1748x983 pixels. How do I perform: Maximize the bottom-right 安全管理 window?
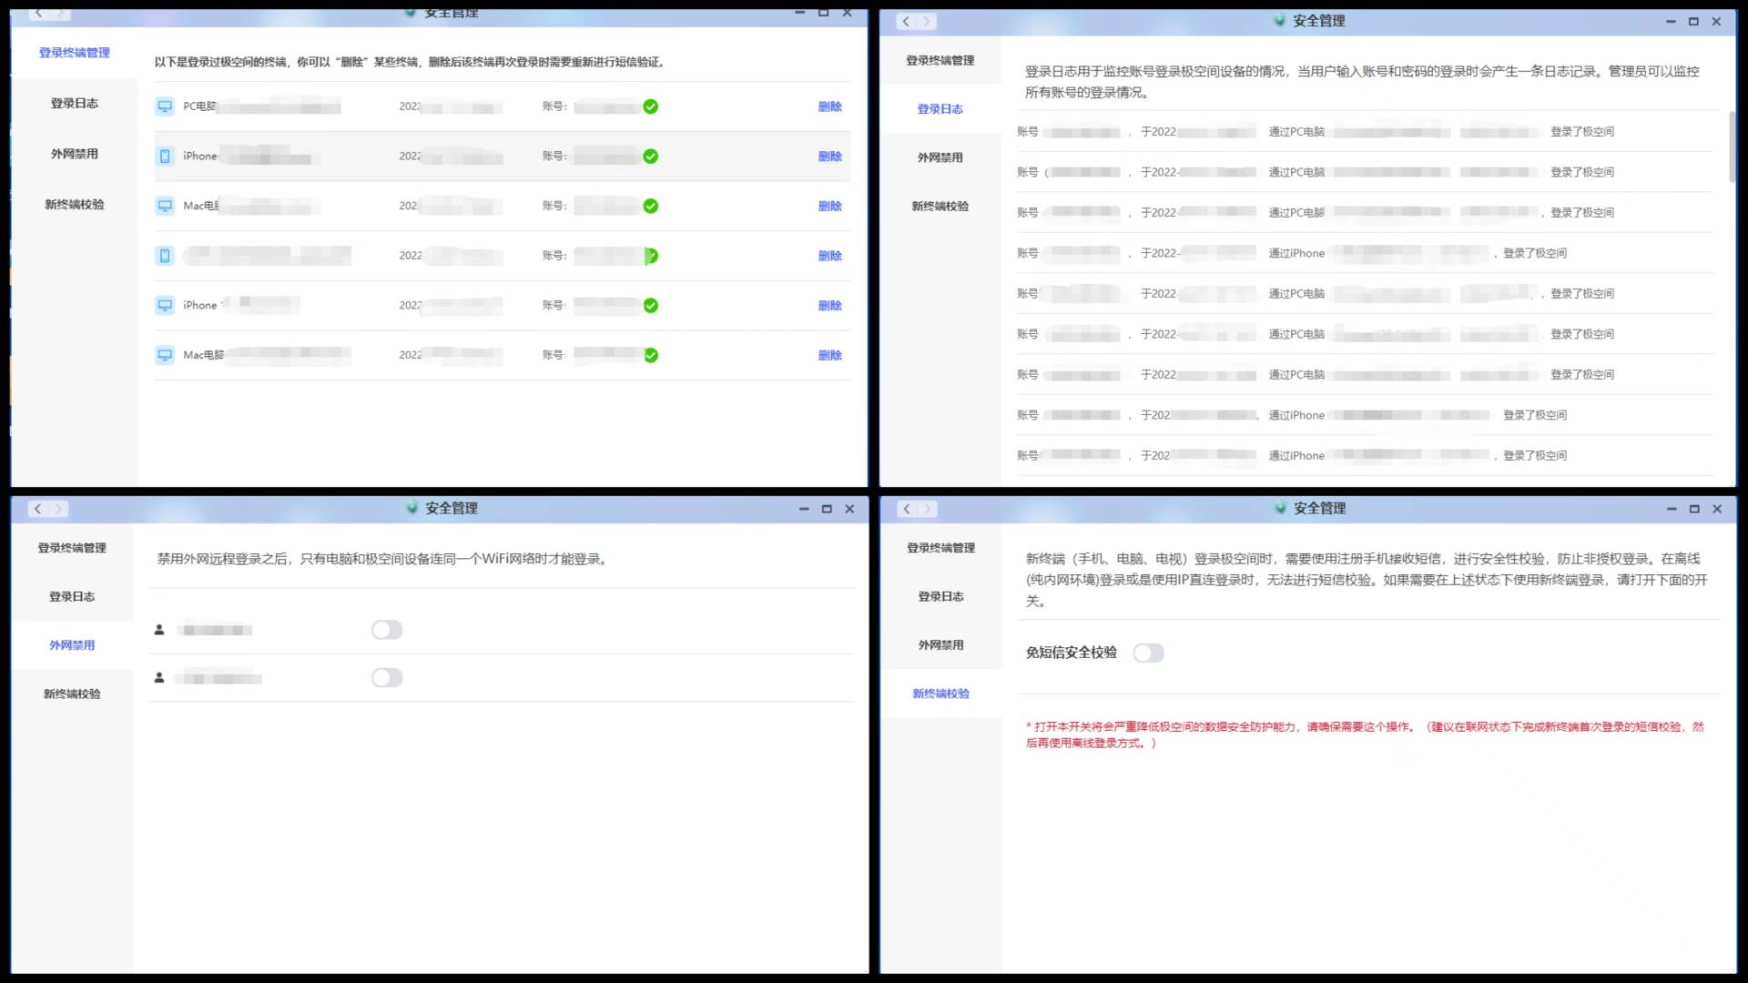[1693, 509]
